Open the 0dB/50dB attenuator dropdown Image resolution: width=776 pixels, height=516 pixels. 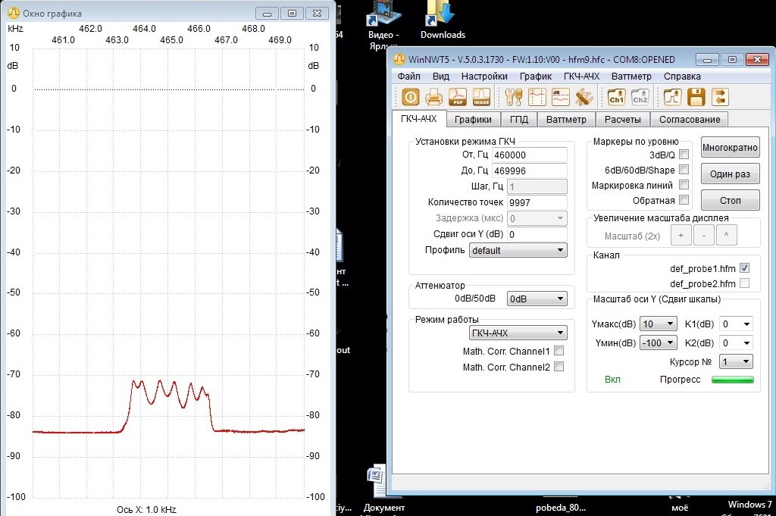click(537, 299)
